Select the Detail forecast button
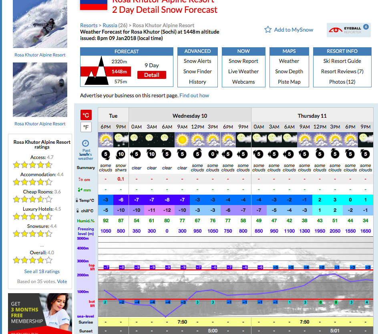The height and width of the screenshot is (334, 378). click(152, 75)
